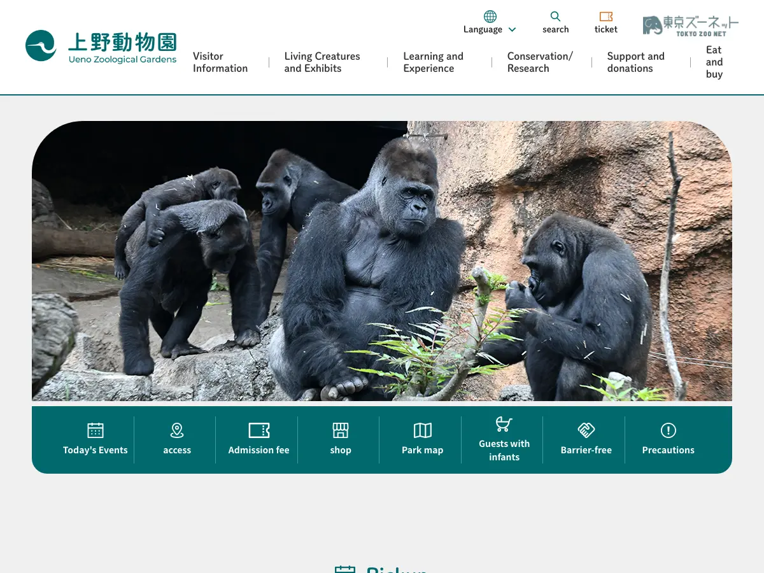Click the access text link

177,450
